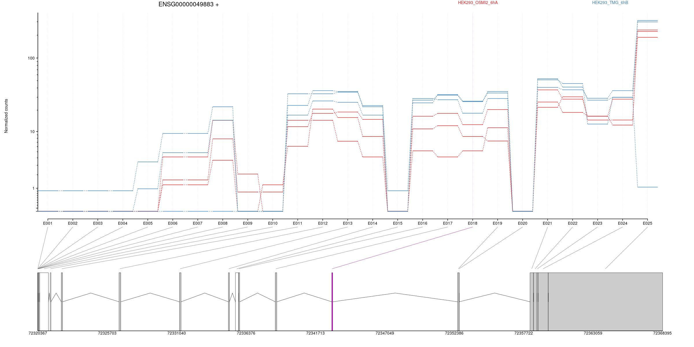Select exon label E020

point(523,223)
